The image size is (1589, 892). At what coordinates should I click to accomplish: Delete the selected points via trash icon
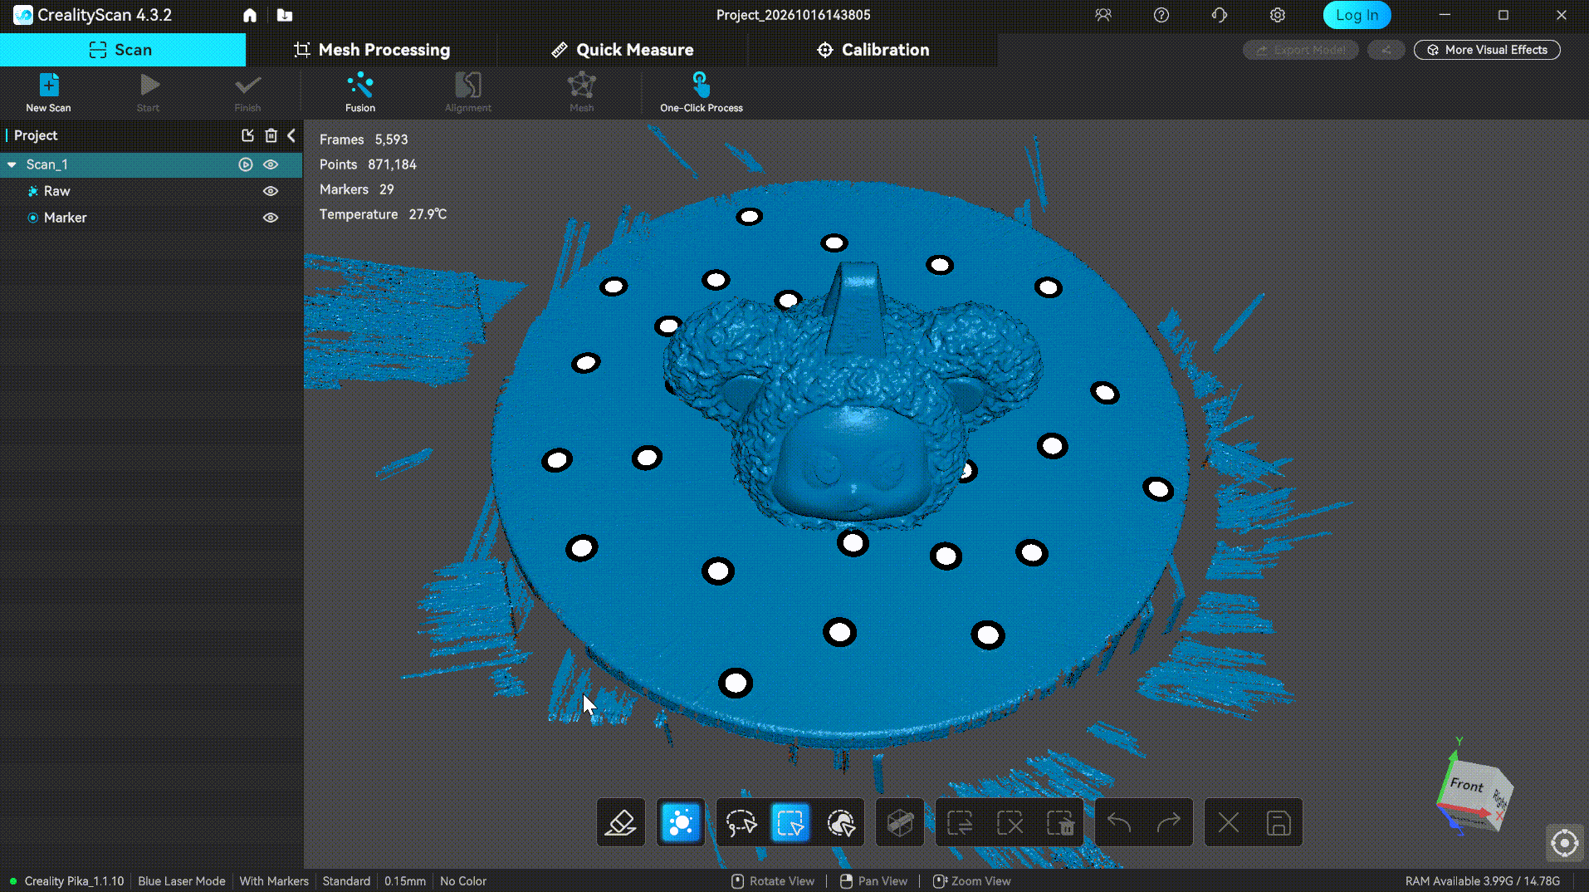pyautogui.click(x=1060, y=822)
